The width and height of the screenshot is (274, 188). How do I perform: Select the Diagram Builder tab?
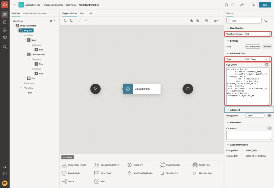pos(69,13)
